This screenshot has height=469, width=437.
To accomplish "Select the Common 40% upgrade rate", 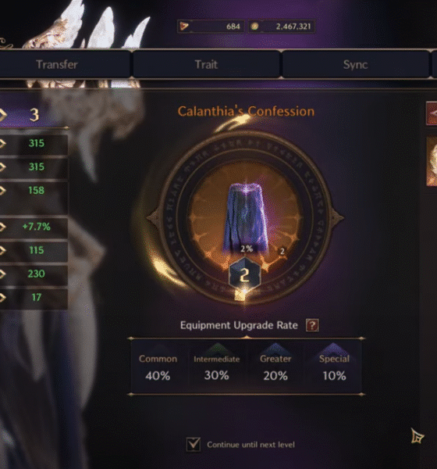I will tap(158, 367).
